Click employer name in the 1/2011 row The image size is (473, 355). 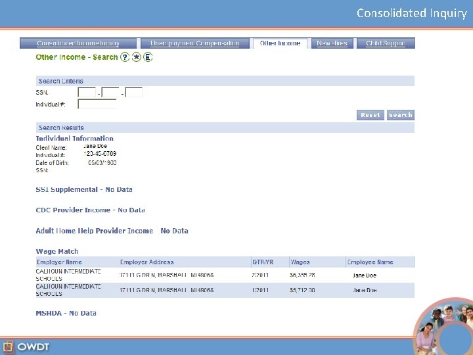click(x=68, y=290)
